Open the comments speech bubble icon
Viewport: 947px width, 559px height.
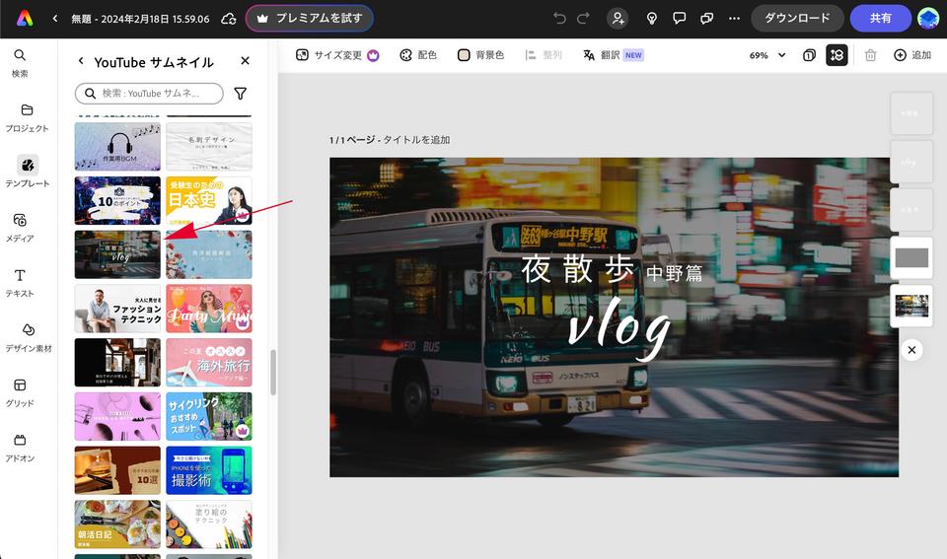(x=679, y=19)
